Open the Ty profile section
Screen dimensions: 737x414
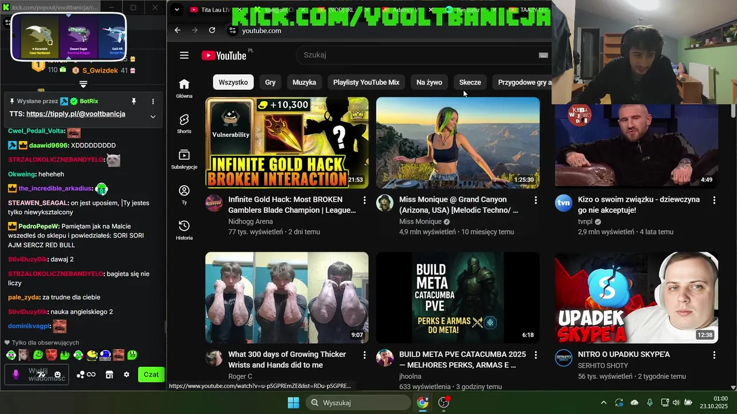184,194
